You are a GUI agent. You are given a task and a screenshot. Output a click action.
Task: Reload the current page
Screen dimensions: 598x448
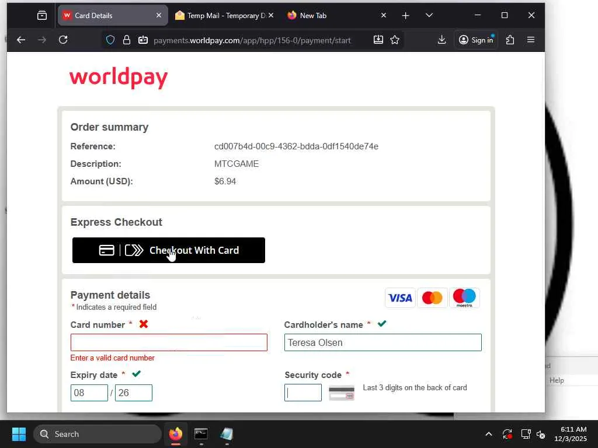[x=63, y=40]
